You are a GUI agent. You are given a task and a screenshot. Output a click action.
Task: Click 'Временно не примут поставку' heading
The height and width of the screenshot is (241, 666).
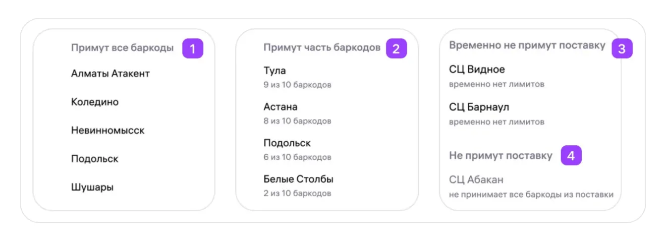click(x=527, y=45)
